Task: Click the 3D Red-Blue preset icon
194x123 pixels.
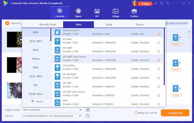Action: pyautogui.click(x=58, y=68)
